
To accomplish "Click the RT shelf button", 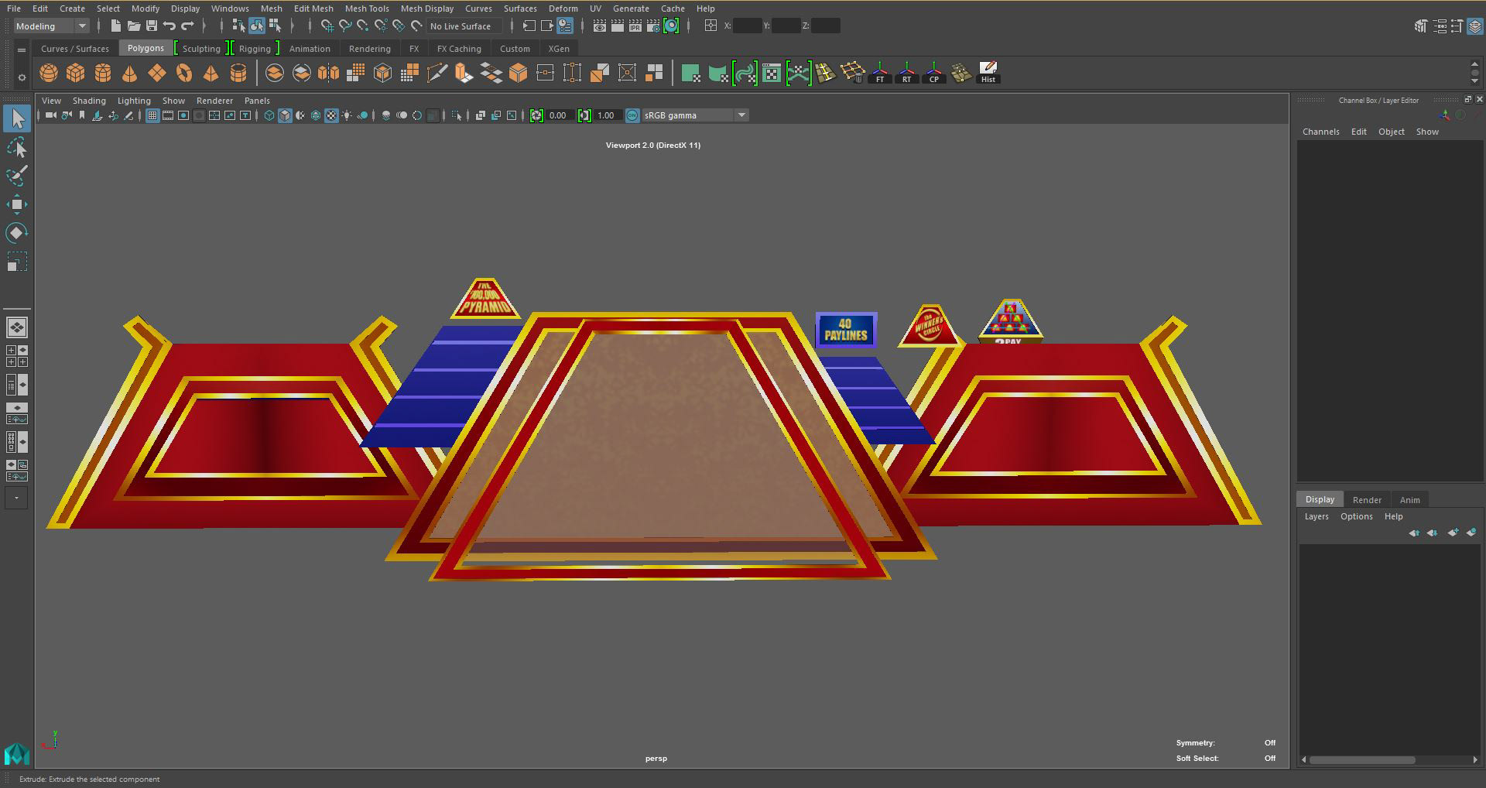I will click(907, 74).
